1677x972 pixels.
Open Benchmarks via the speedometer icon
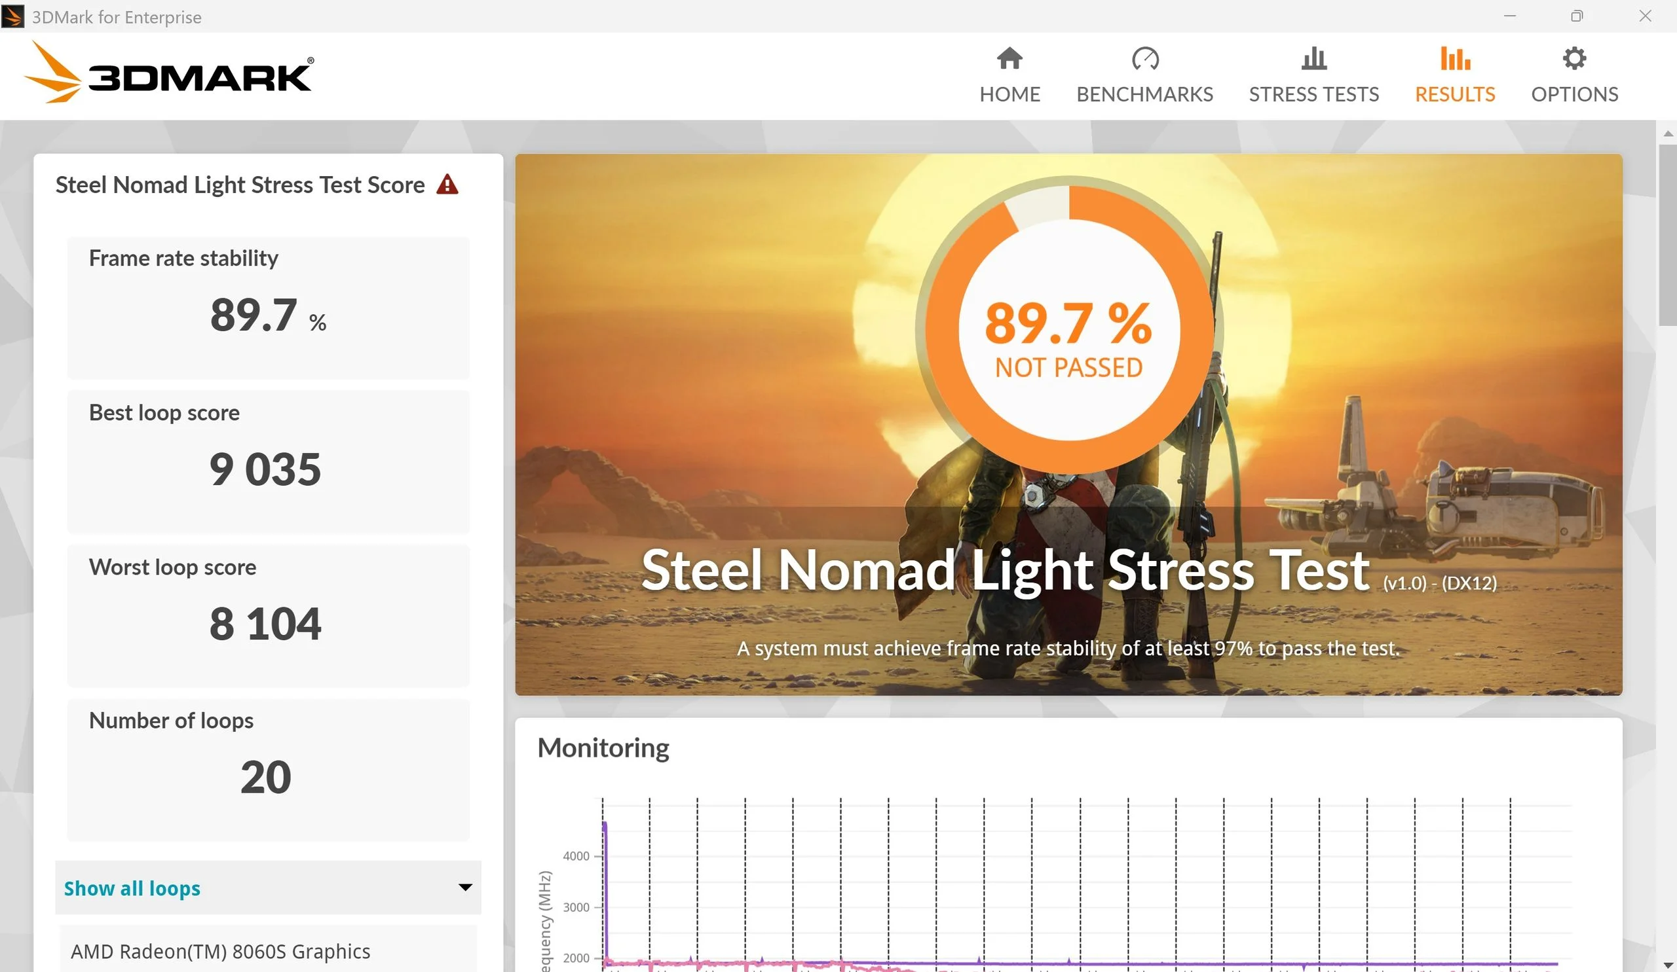tap(1144, 58)
